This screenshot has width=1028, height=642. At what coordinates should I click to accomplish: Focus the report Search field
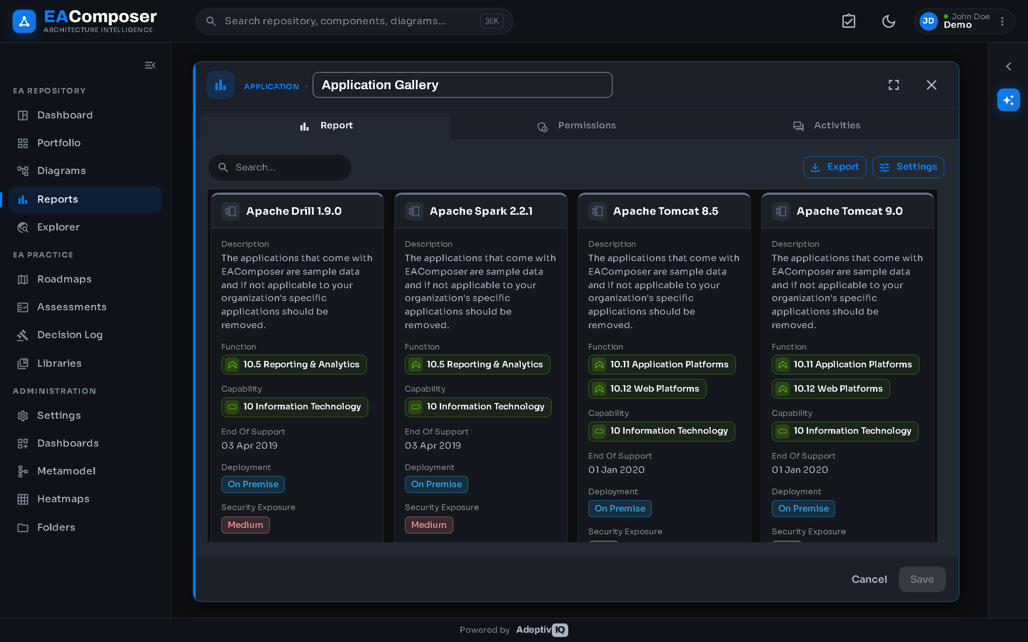[x=280, y=167]
